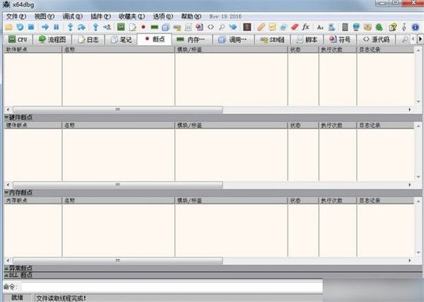
Task: Click the Symbols toolbar icon
Action: [x=199, y=27]
